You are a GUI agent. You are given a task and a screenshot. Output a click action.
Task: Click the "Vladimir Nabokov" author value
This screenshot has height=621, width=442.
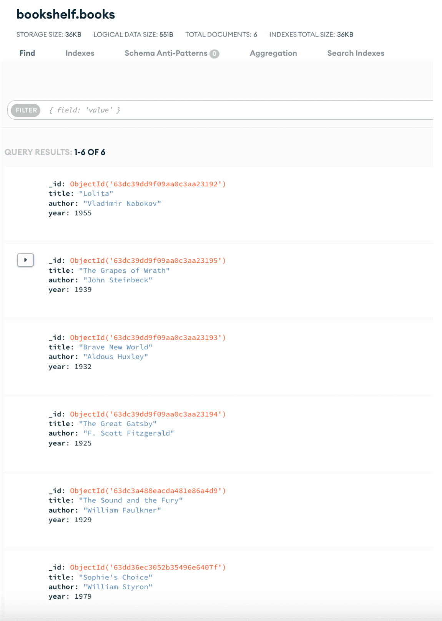click(x=122, y=204)
